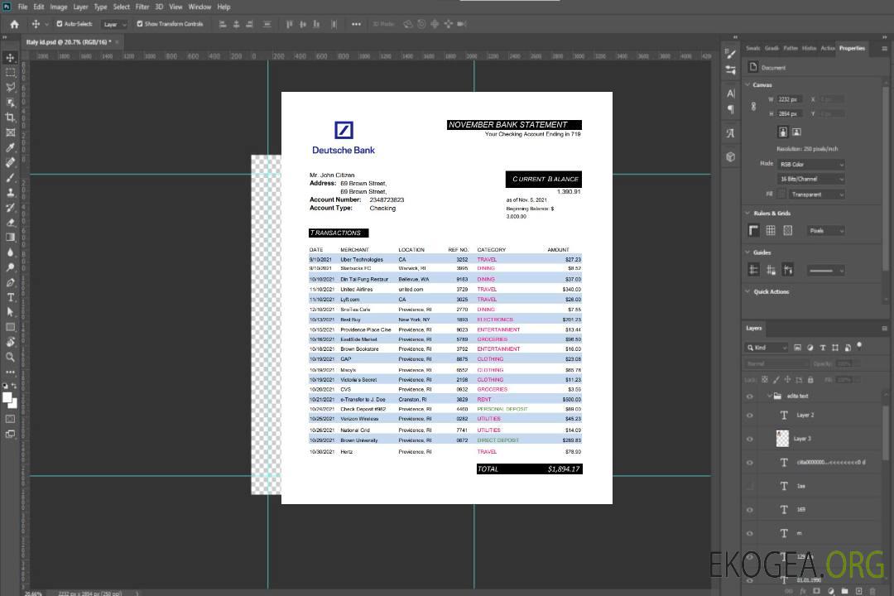Viewport: 894px width, 596px height.
Task: Set canvas to landscape orientation
Action: coord(796,132)
